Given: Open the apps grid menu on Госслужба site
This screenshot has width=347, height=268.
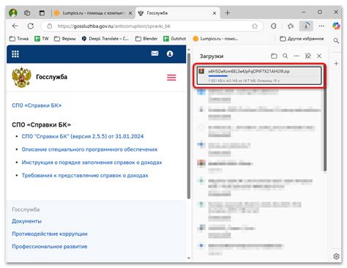Looking at the screenshot, I should click(x=15, y=54).
